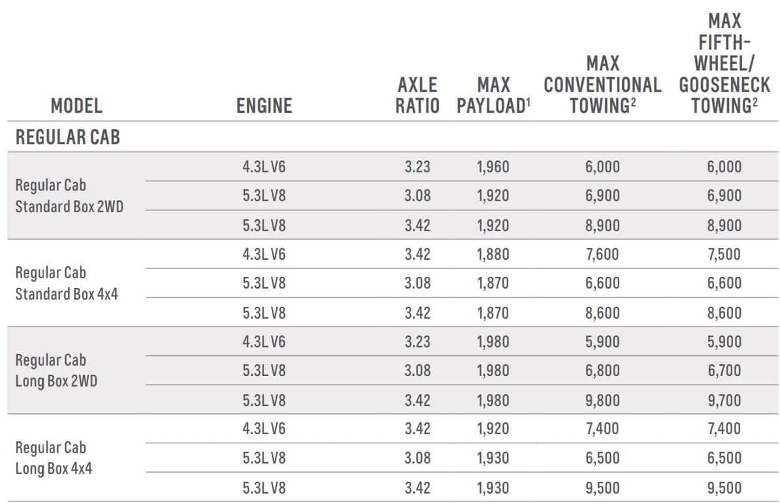Click the AXLE RATIO column header

pos(417,95)
